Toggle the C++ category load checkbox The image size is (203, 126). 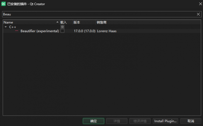pos(62,27)
